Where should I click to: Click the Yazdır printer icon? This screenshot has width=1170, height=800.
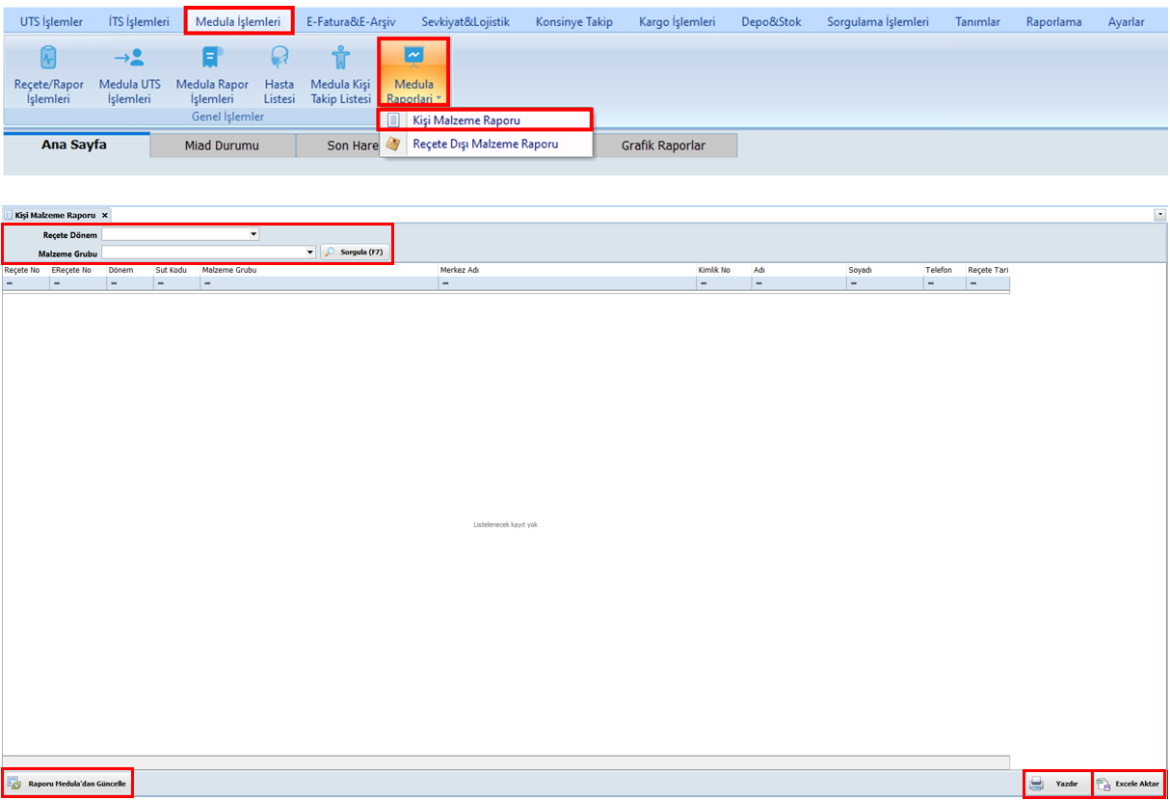coord(1037,784)
